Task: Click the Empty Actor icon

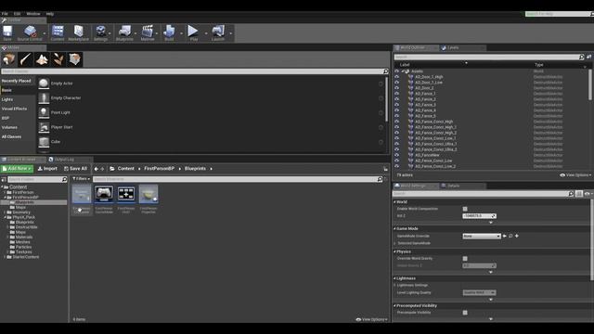Action: [x=44, y=83]
